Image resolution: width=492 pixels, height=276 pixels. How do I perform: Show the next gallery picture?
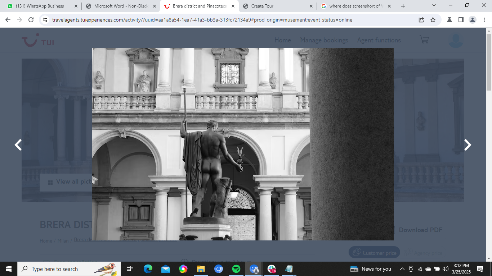pyautogui.click(x=467, y=145)
